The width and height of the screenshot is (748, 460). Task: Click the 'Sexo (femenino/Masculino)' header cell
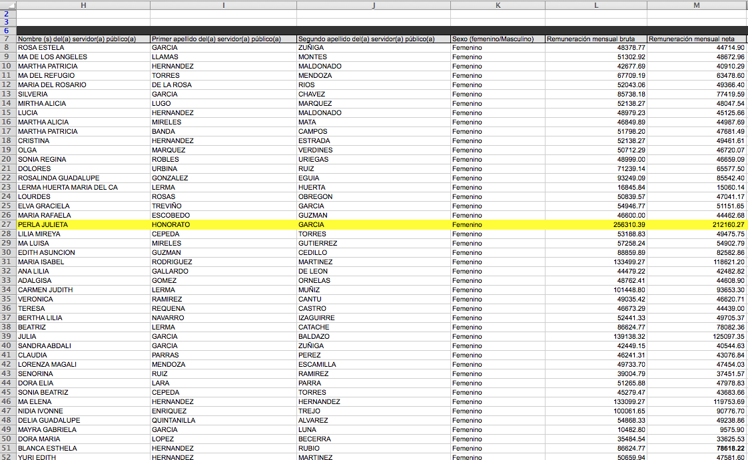point(498,39)
